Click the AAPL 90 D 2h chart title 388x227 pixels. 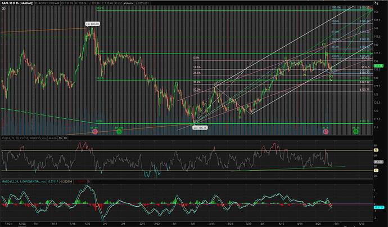click(x=18, y=3)
